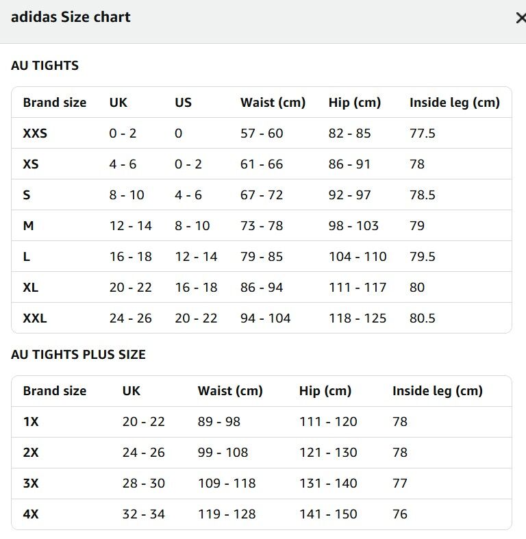Viewport: 526px width, 539px height.
Task: Select the waist value 79 - 85
Action: tap(262, 257)
